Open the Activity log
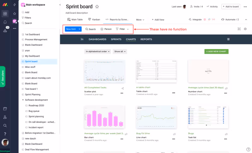Image resolution: width=252 pixels, height=153 pixels. 212,7
